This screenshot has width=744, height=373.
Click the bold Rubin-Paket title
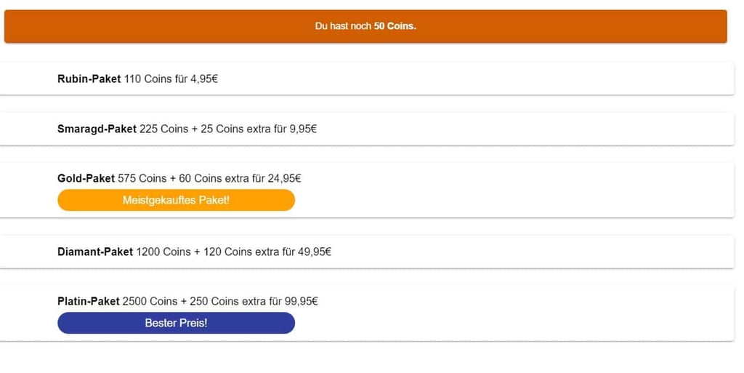click(89, 79)
